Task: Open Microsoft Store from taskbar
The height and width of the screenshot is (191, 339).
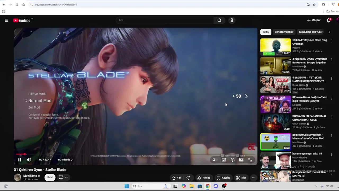Action: (x=200, y=186)
